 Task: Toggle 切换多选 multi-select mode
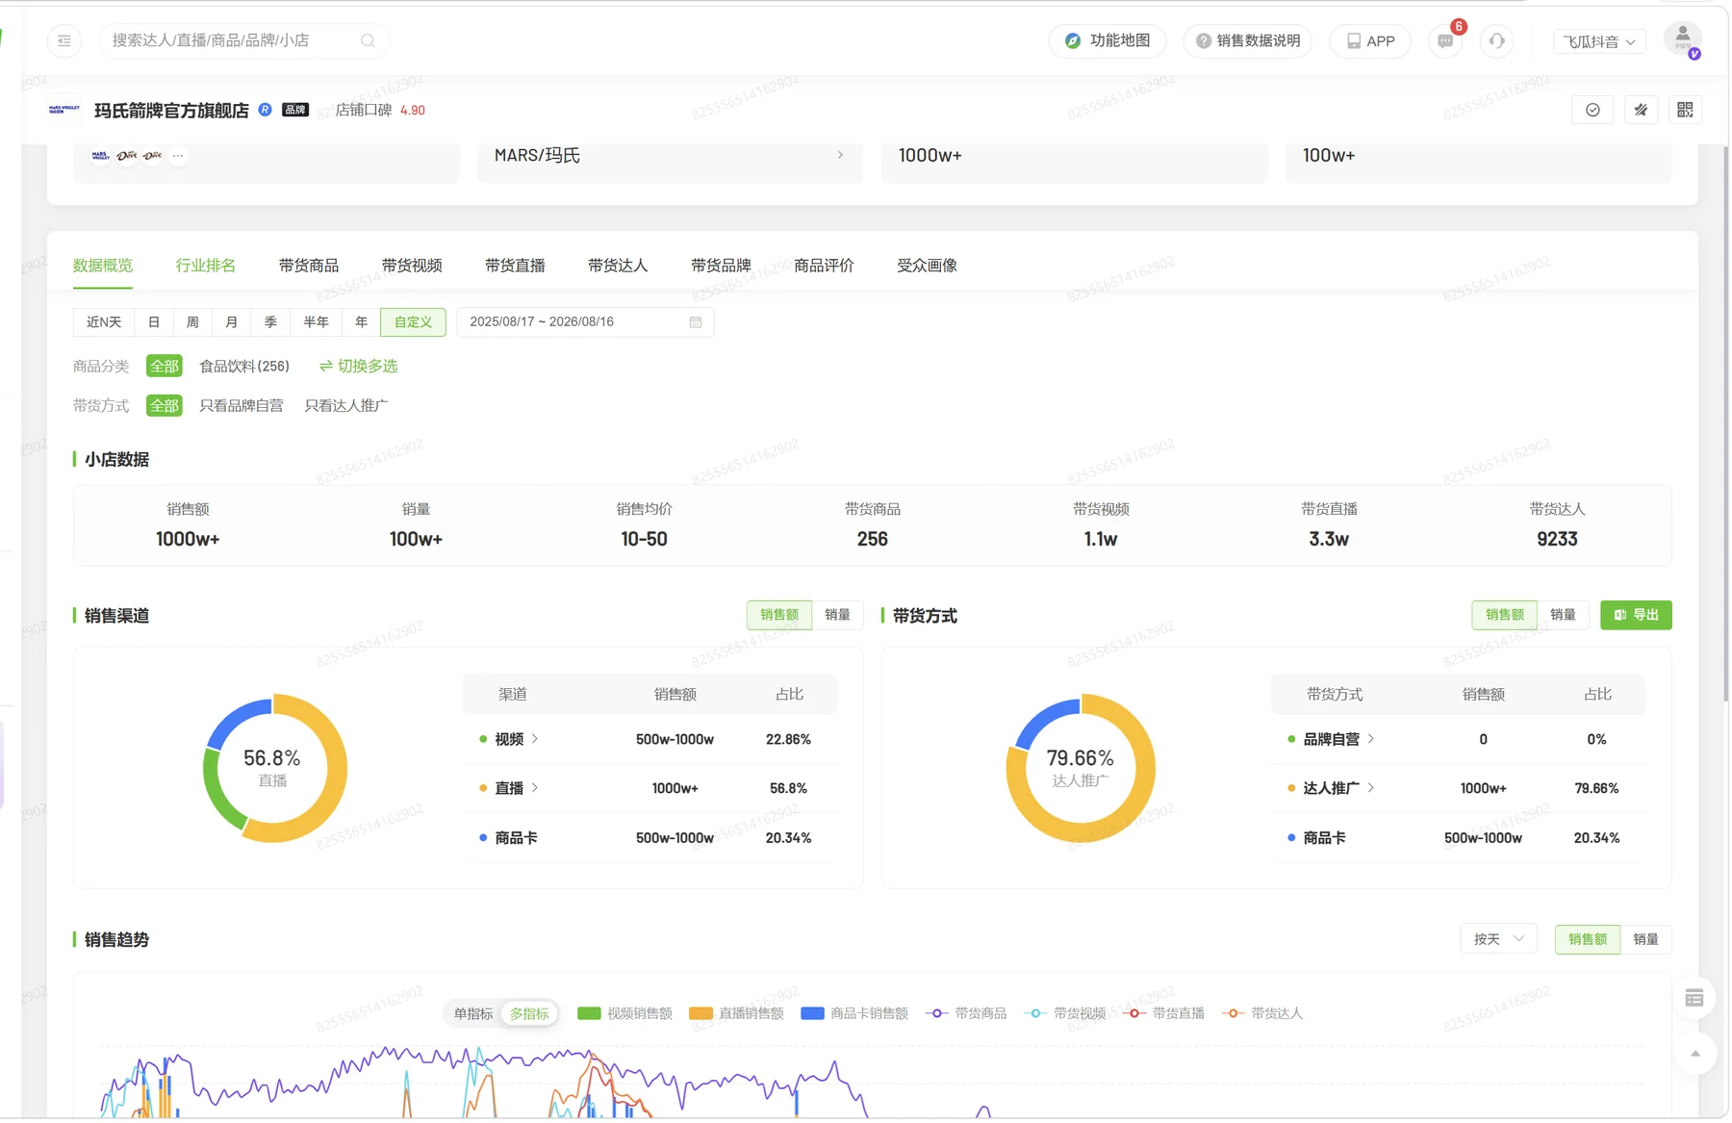pyautogui.click(x=358, y=366)
